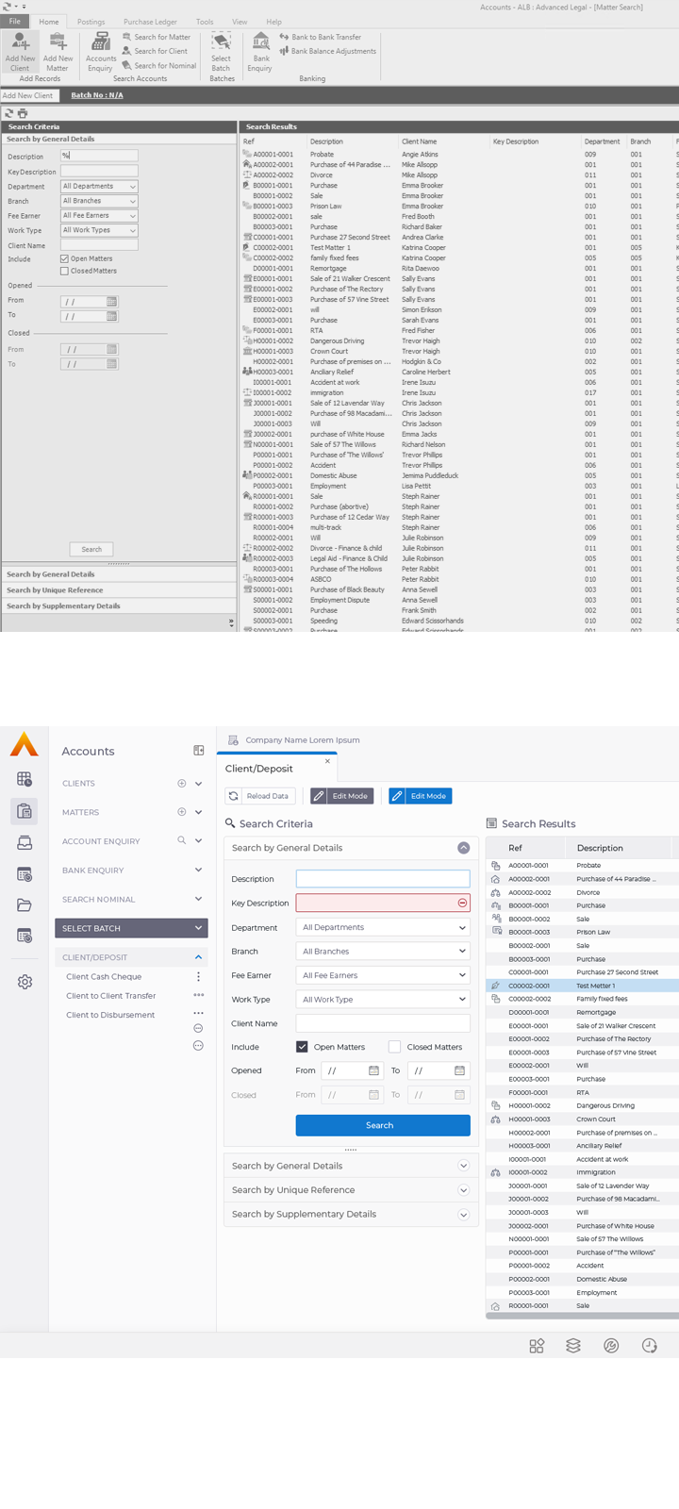
Task: Click Batch No : N/A link
Action: pos(97,95)
